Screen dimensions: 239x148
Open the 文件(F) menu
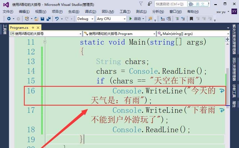(8, 12)
